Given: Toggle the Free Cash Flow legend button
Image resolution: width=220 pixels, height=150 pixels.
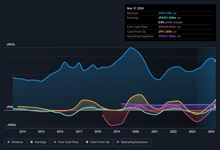Looking at the screenshot, I should (66, 142).
